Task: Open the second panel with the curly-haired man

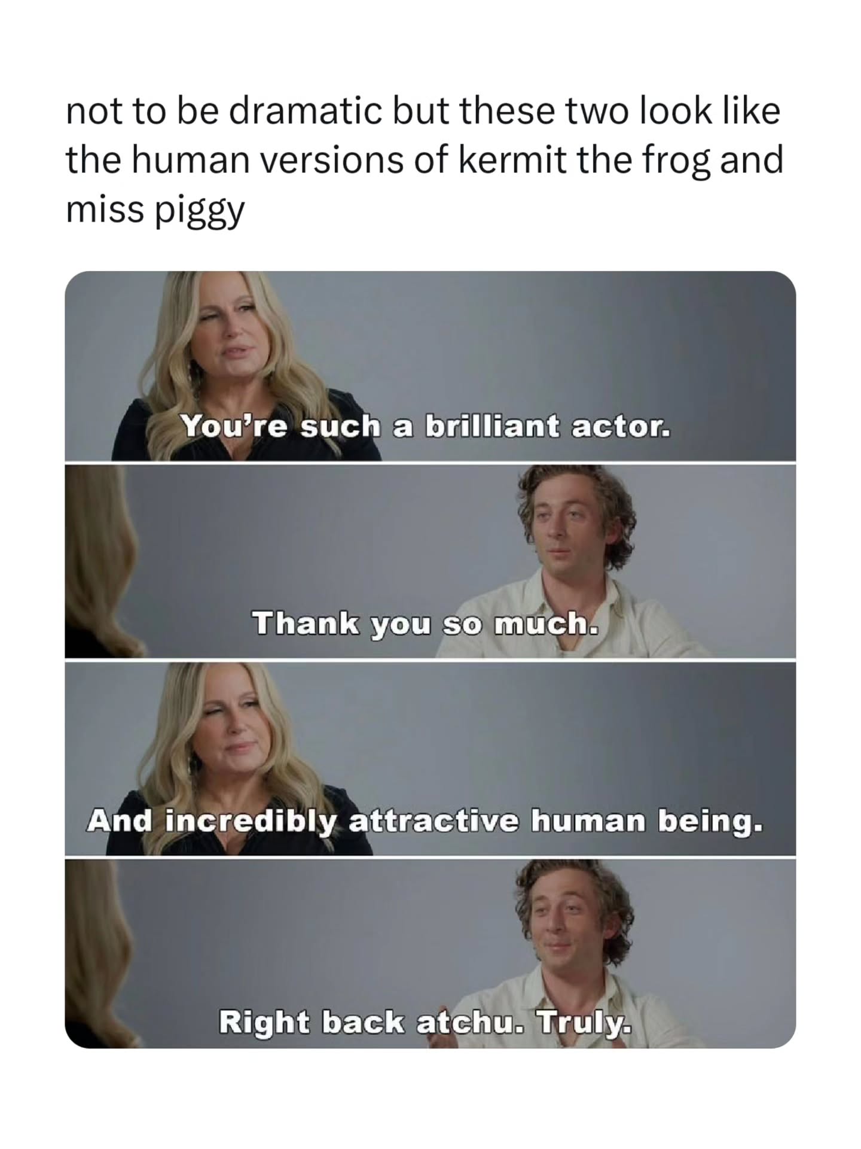Action: (x=430, y=561)
